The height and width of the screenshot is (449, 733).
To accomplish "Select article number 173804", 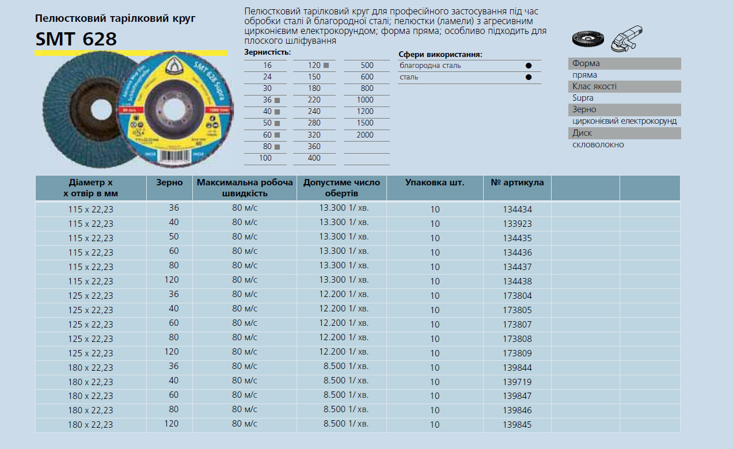I will [x=518, y=296].
